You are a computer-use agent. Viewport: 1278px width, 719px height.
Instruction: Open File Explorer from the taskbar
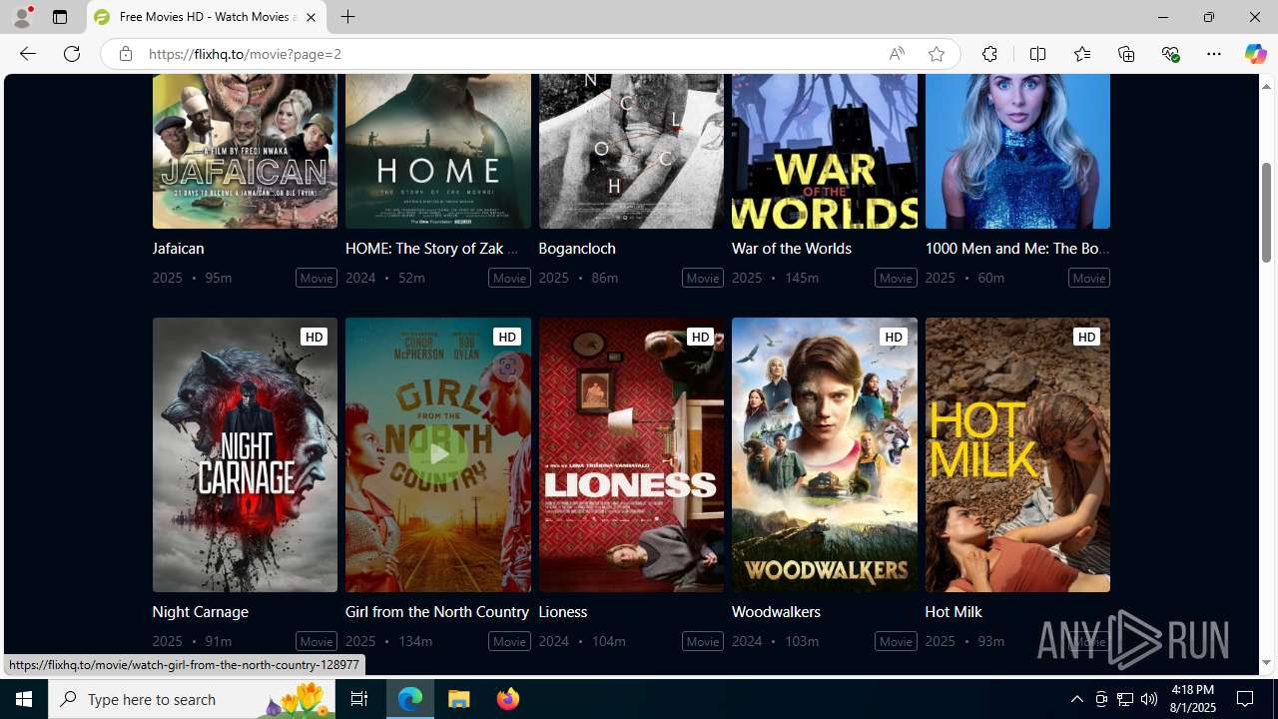[459, 699]
